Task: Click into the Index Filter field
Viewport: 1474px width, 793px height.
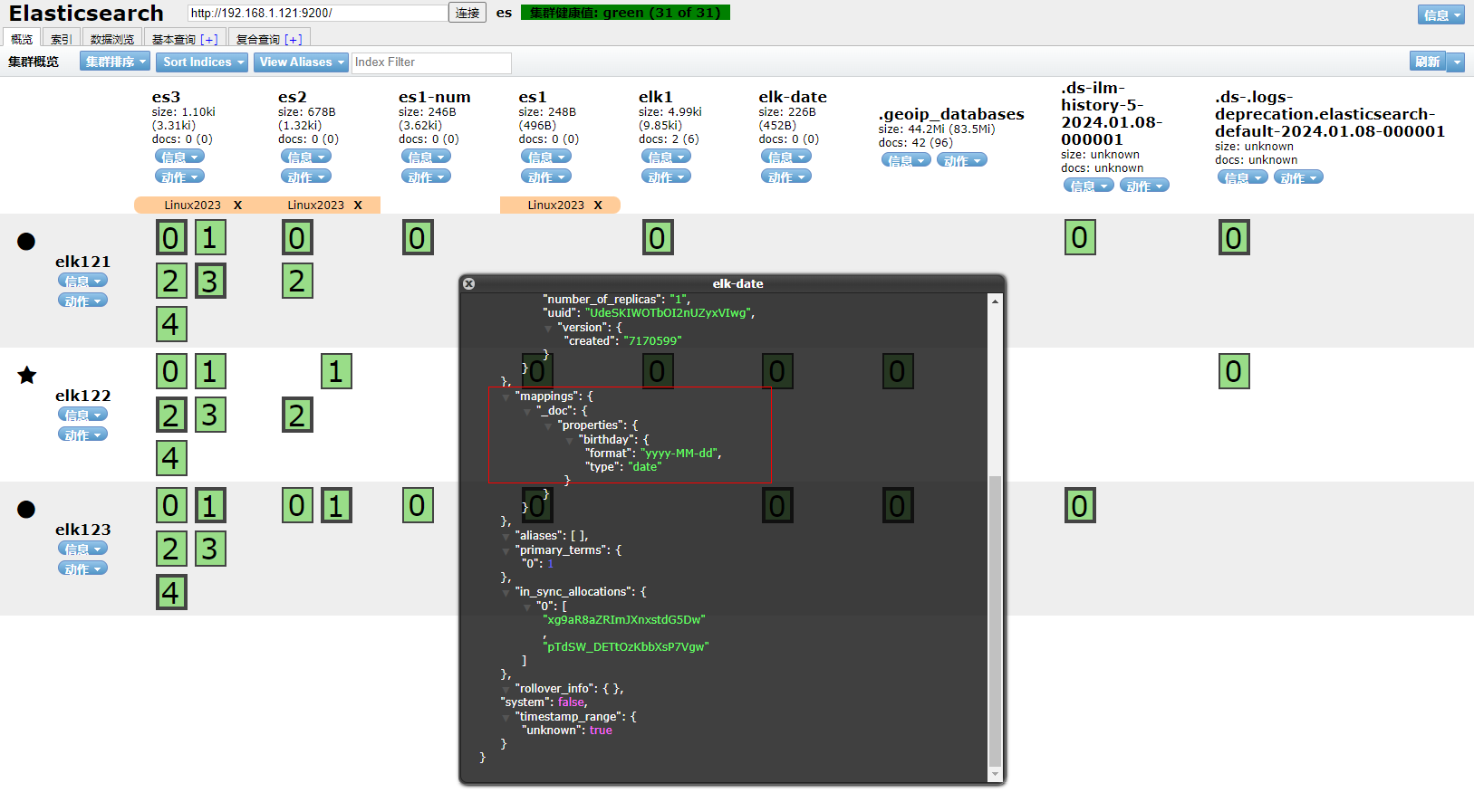Action: tap(431, 62)
